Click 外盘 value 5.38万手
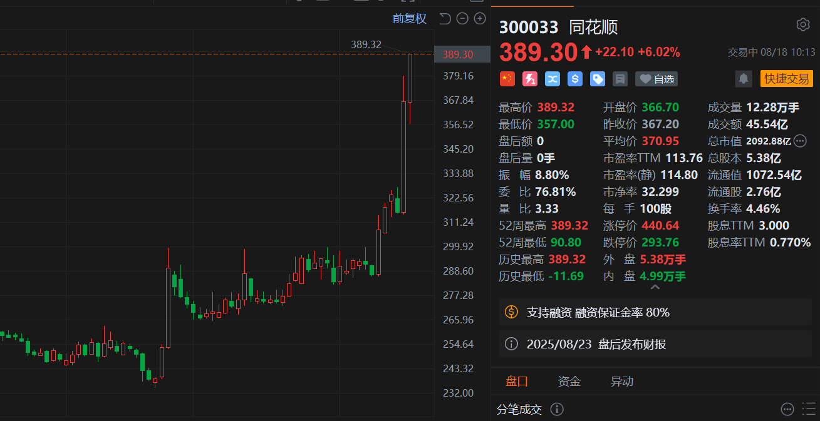Screen dimensions: 820x421 tap(663, 259)
